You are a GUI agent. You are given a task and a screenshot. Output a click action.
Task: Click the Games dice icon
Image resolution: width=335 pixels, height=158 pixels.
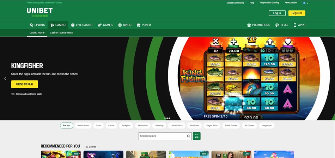click(x=100, y=25)
